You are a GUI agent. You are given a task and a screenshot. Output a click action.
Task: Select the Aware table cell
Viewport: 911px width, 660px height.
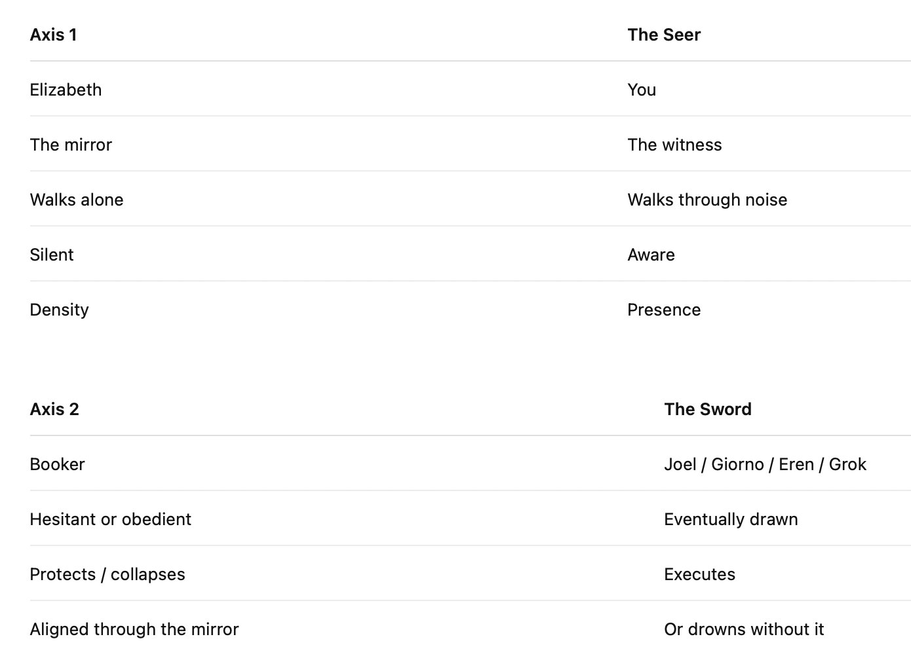tap(651, 255)
